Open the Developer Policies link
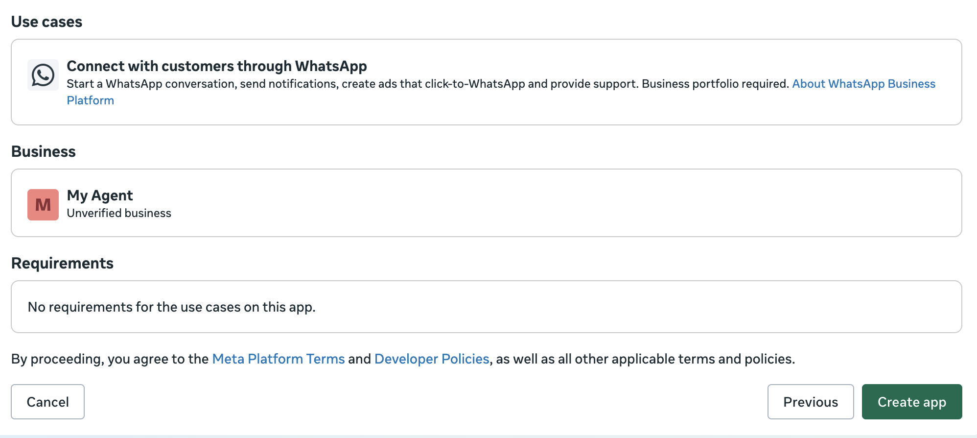Image resolution: width=977 pixels, height=438 pixels. (x=432, y=359)
